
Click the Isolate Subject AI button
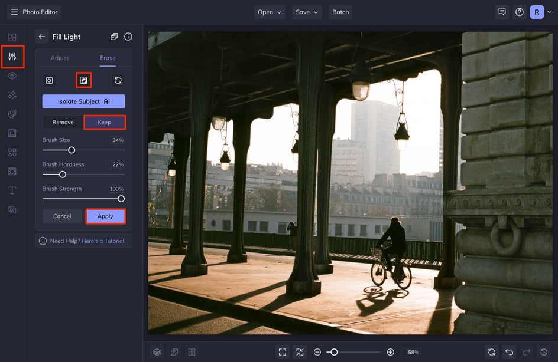(83, 101)
